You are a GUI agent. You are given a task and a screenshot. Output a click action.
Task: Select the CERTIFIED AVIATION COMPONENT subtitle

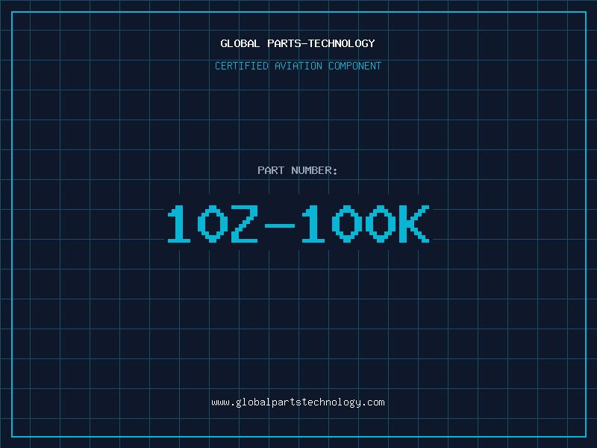[x=298, y=66]
